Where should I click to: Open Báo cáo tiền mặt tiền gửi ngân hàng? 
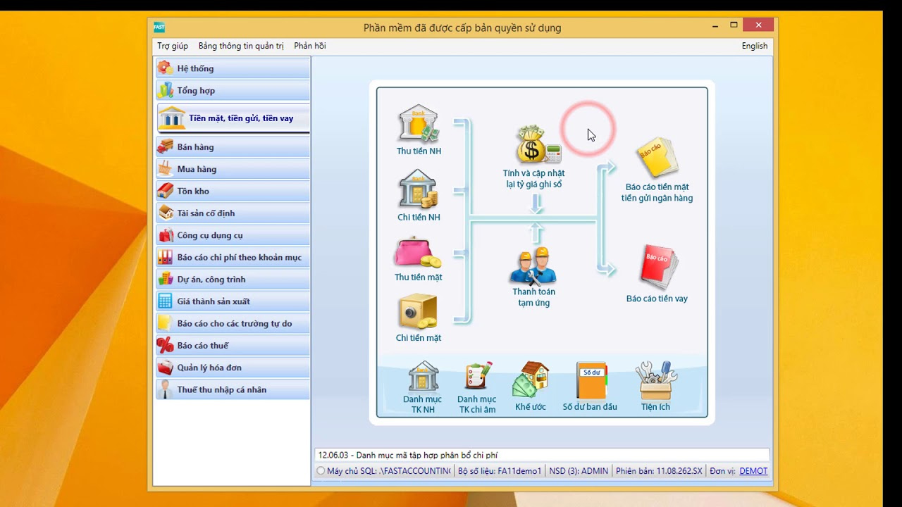tap(657, 169)
